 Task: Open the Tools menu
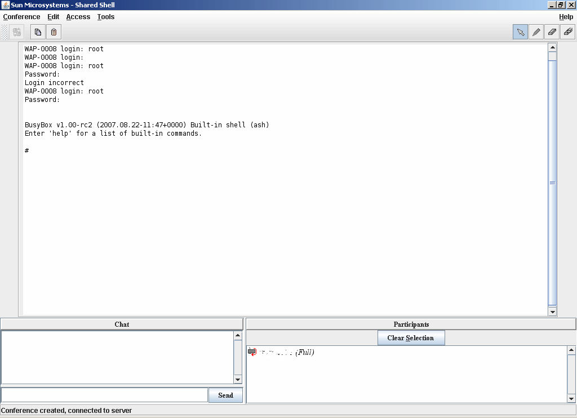pyautogui.click(x=106, y=17)
